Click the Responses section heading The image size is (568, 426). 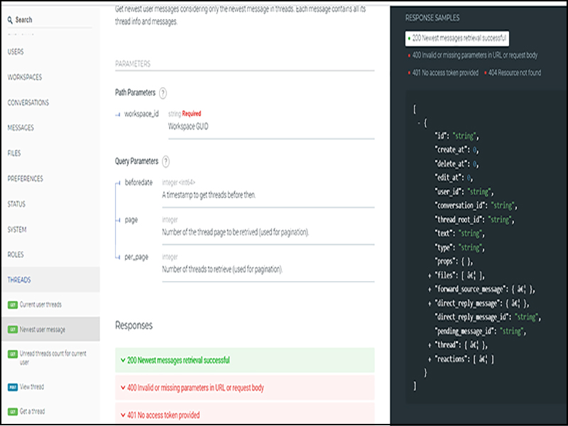pyautogui.click(x=133, y=325)
